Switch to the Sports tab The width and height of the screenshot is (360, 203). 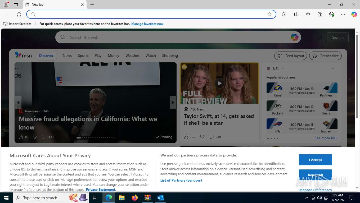pyautogui.click(x=83, y=56)
